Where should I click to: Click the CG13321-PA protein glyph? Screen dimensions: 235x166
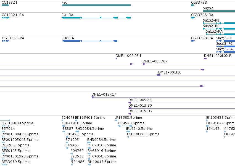pos(6,41)
